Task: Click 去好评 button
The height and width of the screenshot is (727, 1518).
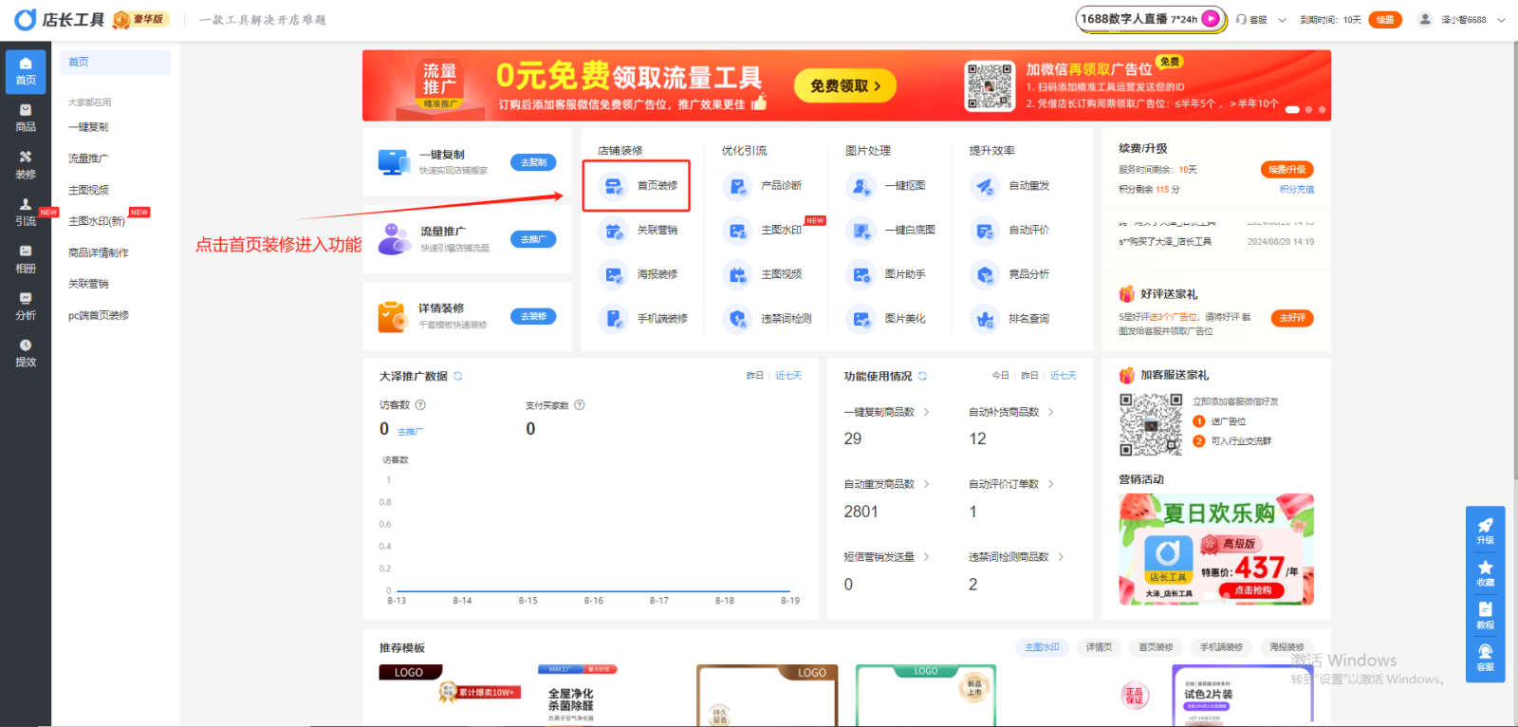Action: [1292, 318]
